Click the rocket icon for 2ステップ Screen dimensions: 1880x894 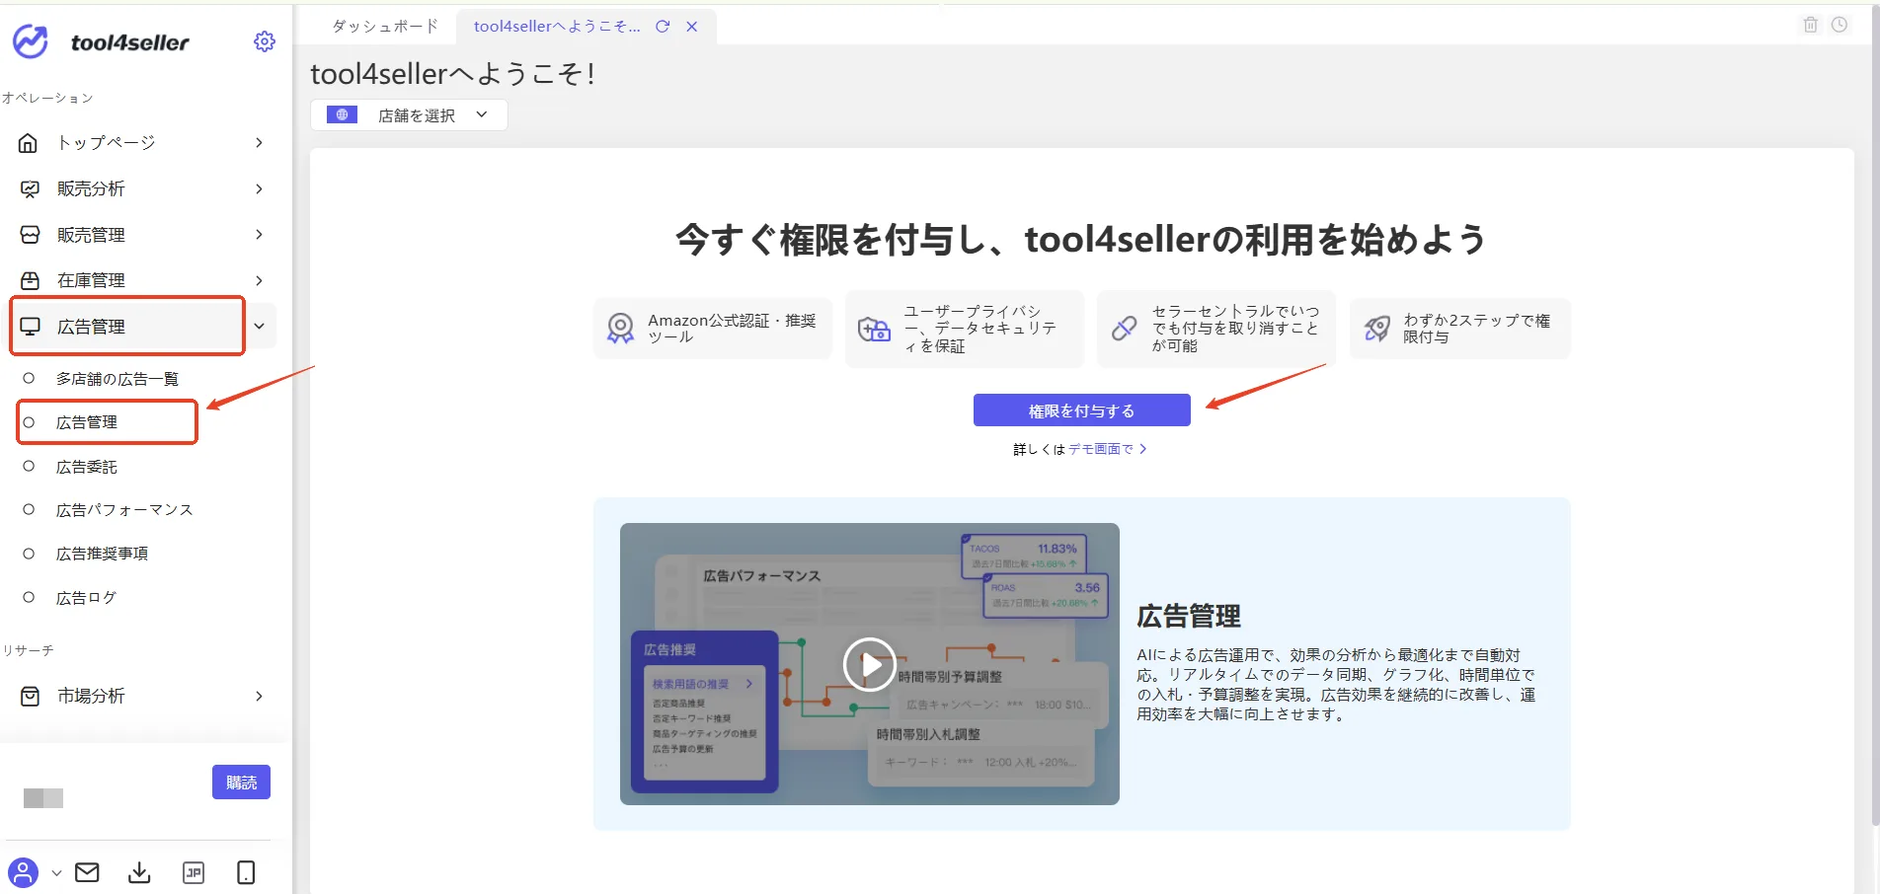click(x=1376, y=329)
